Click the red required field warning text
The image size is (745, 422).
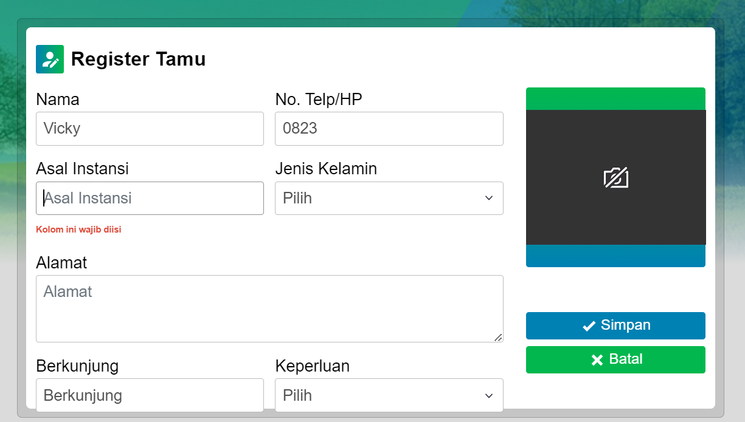pos(78,229)
